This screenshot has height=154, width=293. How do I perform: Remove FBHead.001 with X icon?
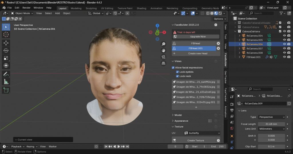218,48
